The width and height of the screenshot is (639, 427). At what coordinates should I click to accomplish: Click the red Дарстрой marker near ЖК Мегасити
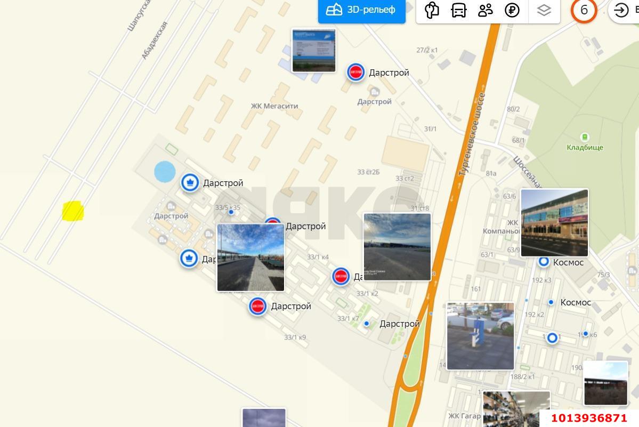coord(355,72)
